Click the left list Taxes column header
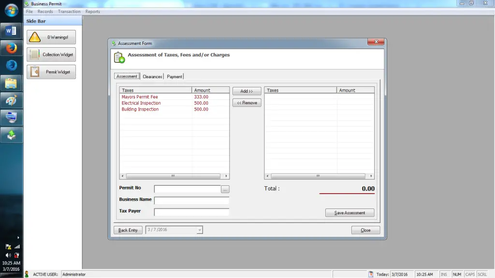495x278 pixels. pos(156,90)
